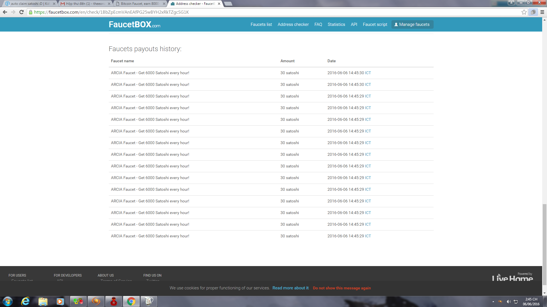Open Windows Media Player from the taskbar
This screenshot has width=547, height=307.
[60, 301]
